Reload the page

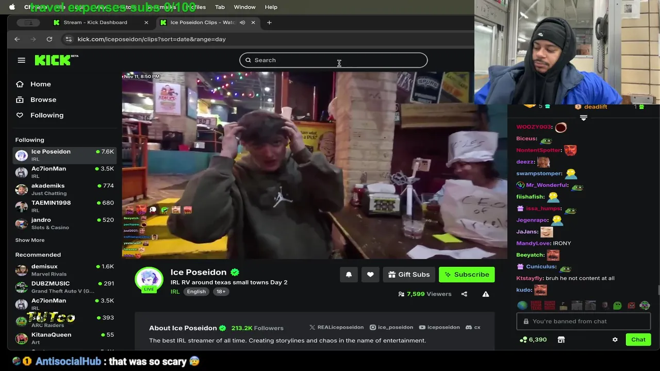click(49, 39)
